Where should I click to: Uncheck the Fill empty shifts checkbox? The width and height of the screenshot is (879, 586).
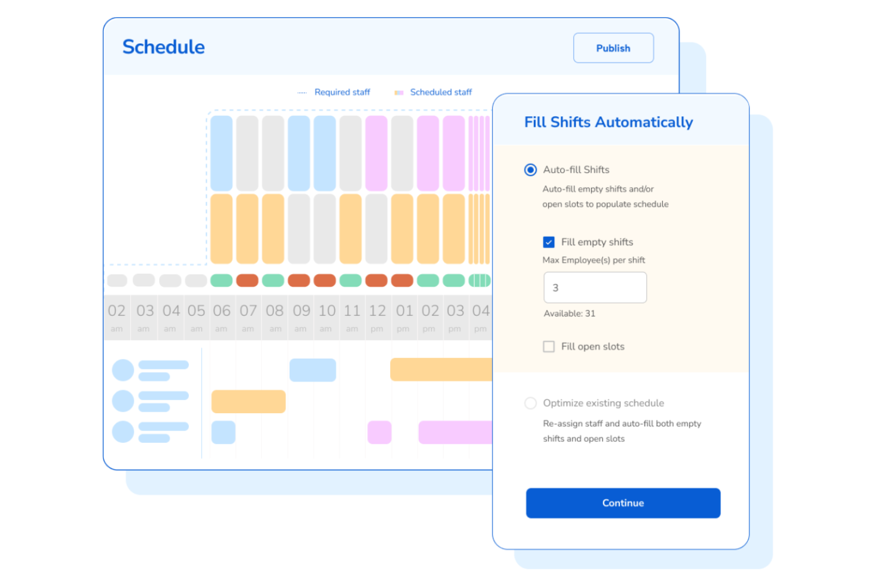click(x=549, y=242)
